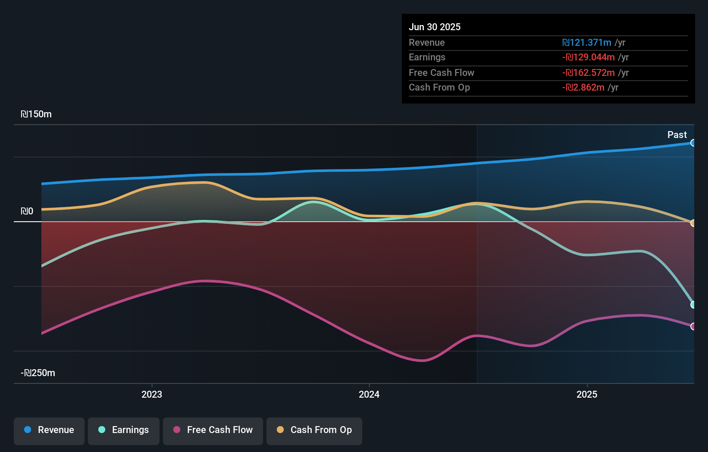Click the Past label on chart
Screen dimensions: 708x452
click(x=677, y=135)
